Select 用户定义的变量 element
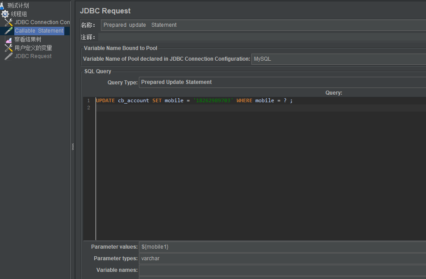426x279 pixels. [x=33, y=48]
